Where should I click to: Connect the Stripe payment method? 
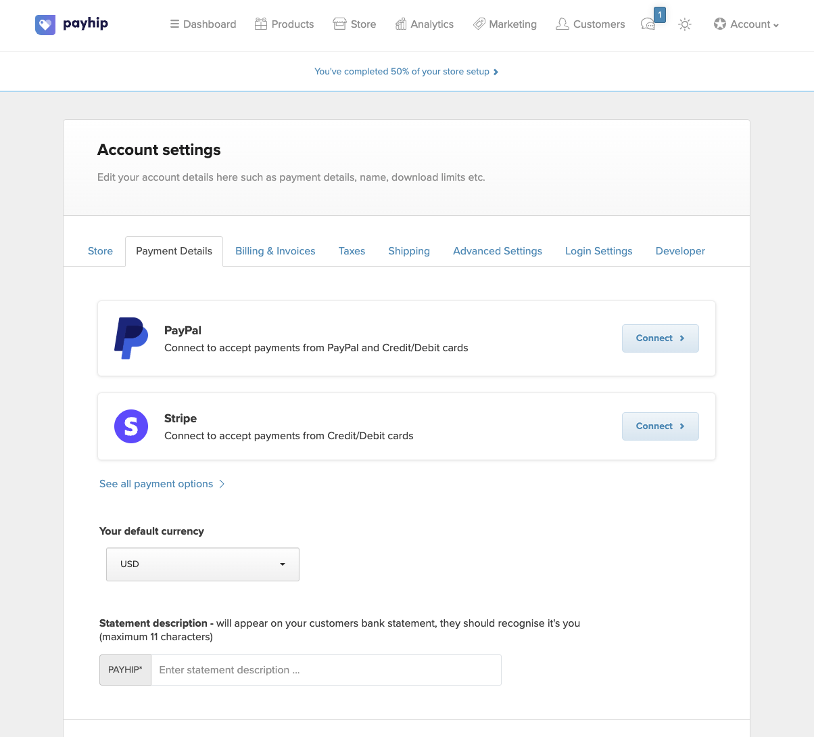click(x=661, y=426)
